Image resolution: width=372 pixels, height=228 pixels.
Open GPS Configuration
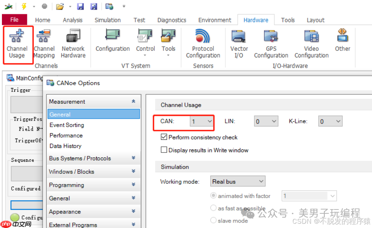(271, 44)
